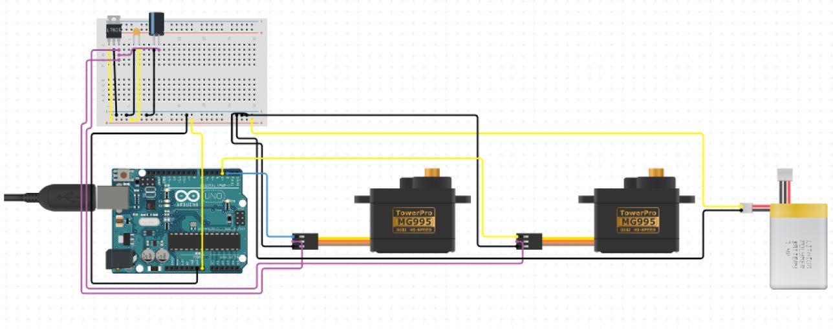The width and height of the screenshot is (833, 329).
Task: Select the L7805 voltage regulator on the breadboard
Action: [114, 30]
